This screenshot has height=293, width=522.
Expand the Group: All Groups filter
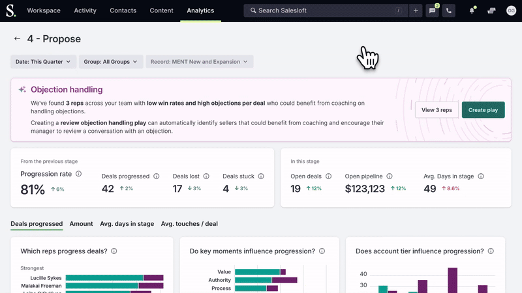110,62
